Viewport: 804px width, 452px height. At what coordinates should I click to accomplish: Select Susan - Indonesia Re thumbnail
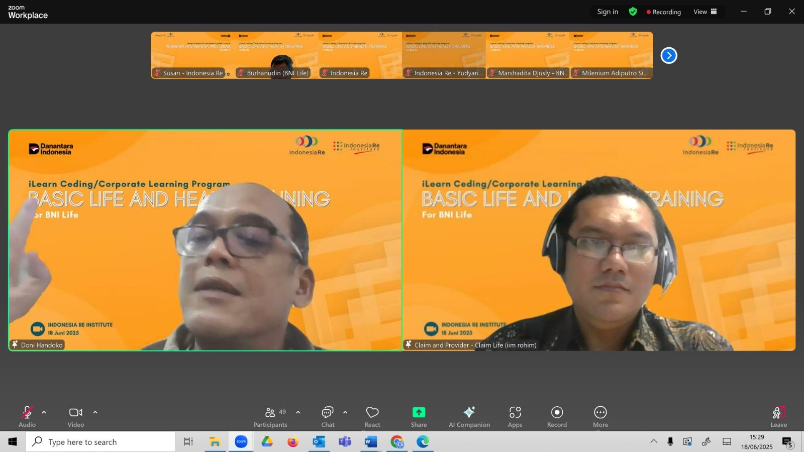(x=192, y=55)
